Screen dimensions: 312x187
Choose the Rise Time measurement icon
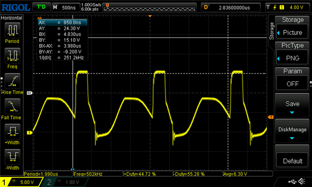(12, 81)
